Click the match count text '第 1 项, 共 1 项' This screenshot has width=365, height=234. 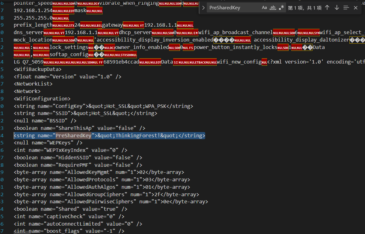(x=304, y=8)
